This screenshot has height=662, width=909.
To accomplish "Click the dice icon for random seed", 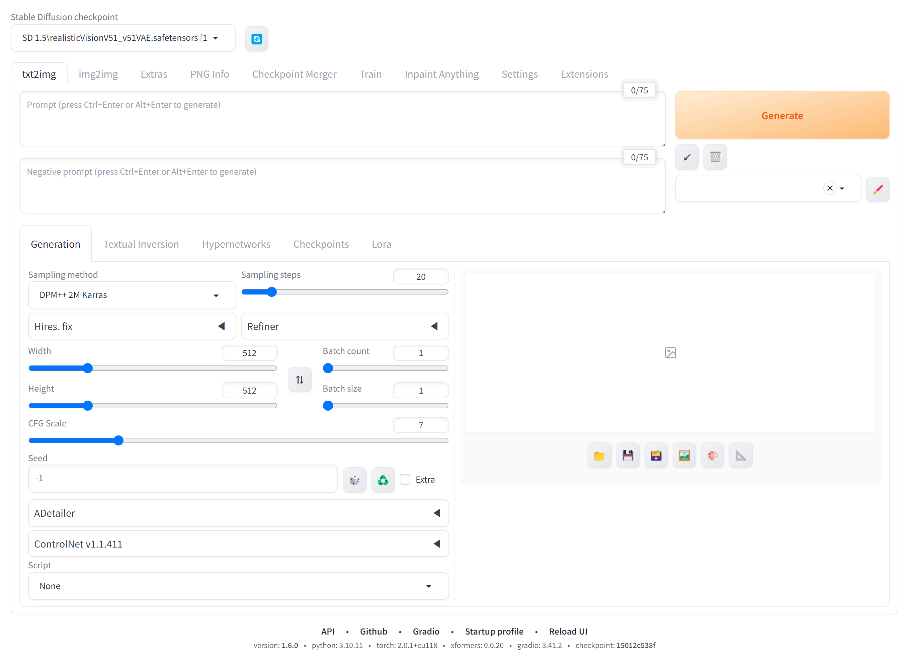I will (354, 480).
